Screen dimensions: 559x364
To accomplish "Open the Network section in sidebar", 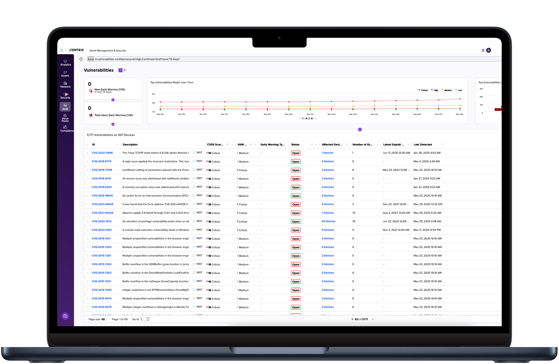I will pos(65,85).
